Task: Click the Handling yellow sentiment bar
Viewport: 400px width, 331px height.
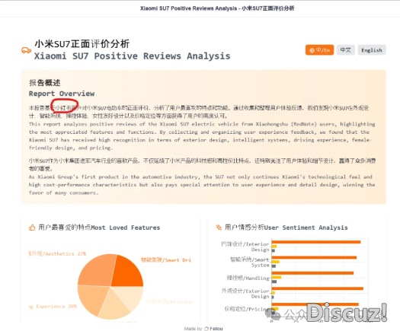Action: coord(277,277)
